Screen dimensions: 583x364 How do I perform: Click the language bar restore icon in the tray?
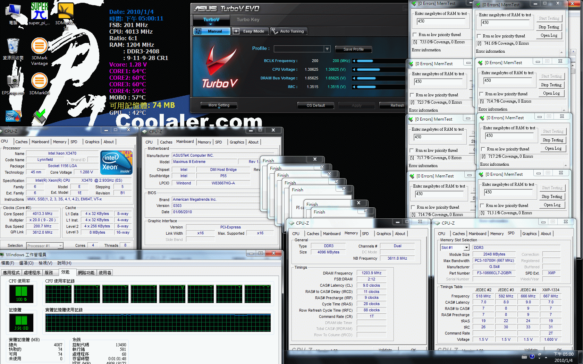[x=540, y=355]
